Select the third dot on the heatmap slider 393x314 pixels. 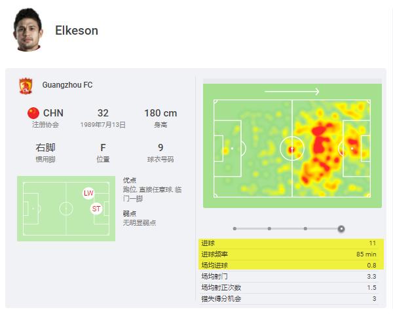coord(305,229)
